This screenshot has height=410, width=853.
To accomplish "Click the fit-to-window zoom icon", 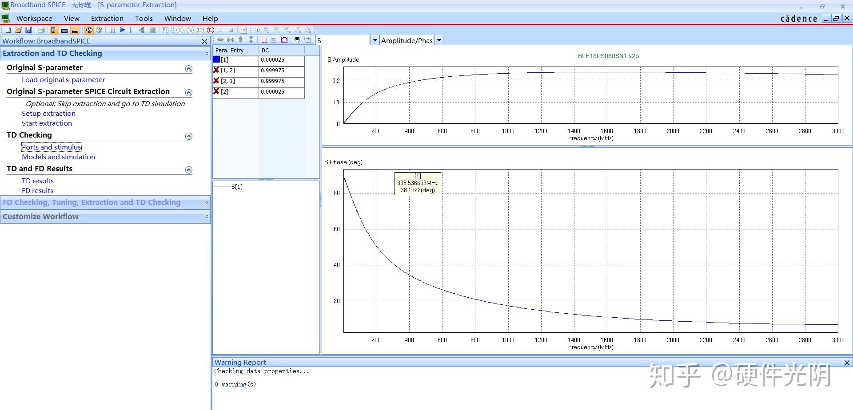I will [x=274, y=39].
